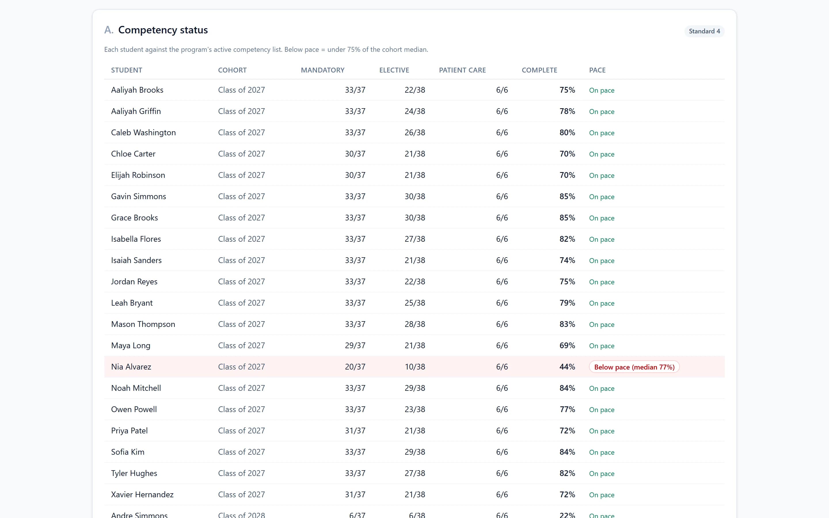
Task: Sort by the PATIENT CARE column header
Action: tap(462, 70)
